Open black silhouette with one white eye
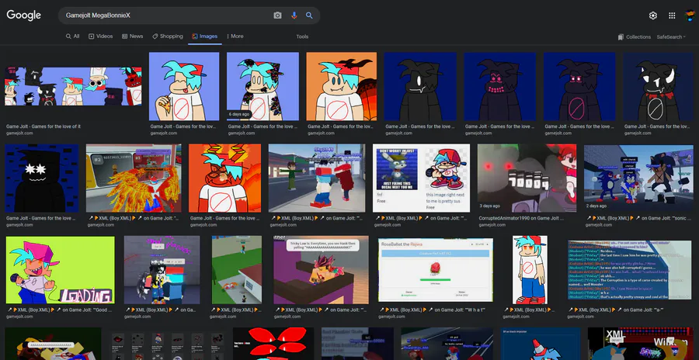Viewport: 699px width, 360px height. pos(420,86)
